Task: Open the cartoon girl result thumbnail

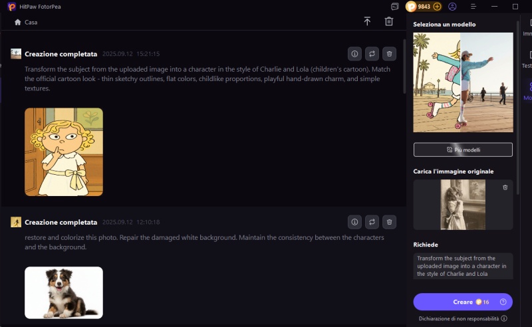Action: point(64,152)
